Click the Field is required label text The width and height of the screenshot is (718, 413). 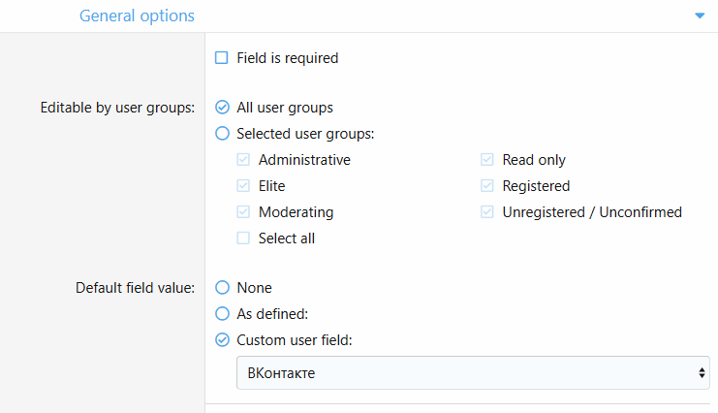coord(288,58)
